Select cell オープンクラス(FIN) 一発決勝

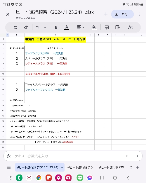click(55, 53)
